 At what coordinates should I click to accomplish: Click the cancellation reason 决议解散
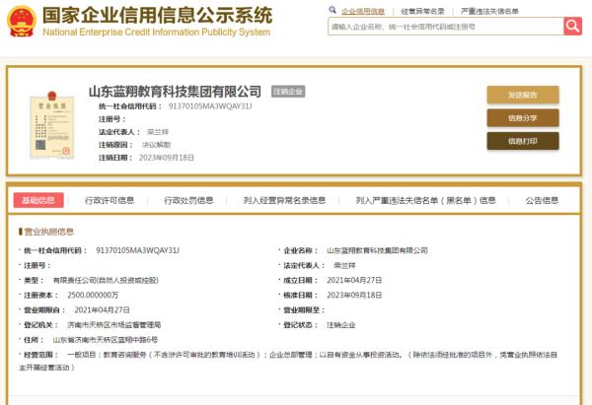[x=156, y=145]
